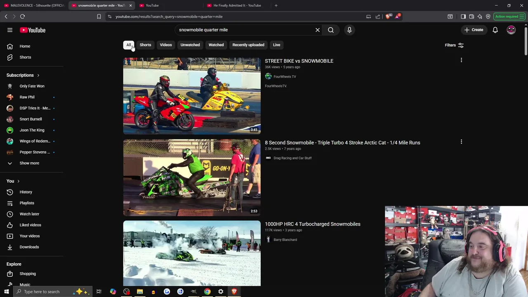
Task: Open 1000HP HRC 4 Turbocharged Snowmobiles title
Action: click(313, 224)
